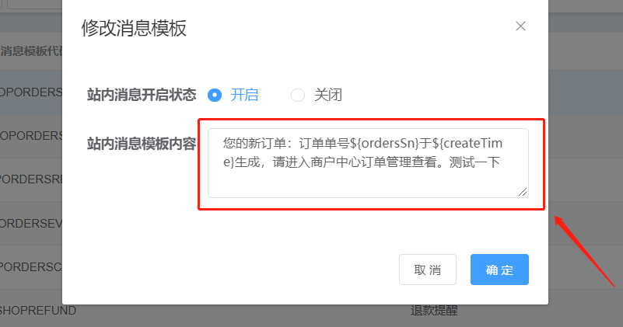Screen dimensions: 623x327
Task: Select the ORDERSEV row behind dialog
Action: pos(31,224)
